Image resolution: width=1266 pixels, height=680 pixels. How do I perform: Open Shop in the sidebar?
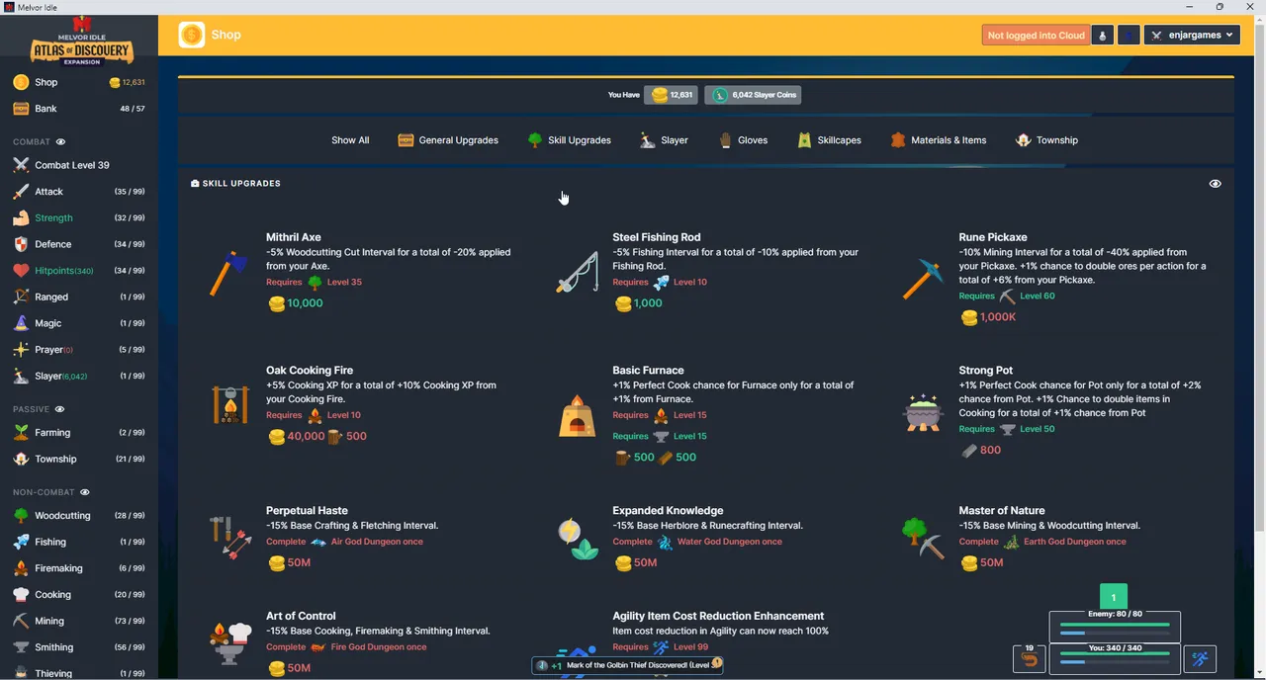click(x=79, y=82)
